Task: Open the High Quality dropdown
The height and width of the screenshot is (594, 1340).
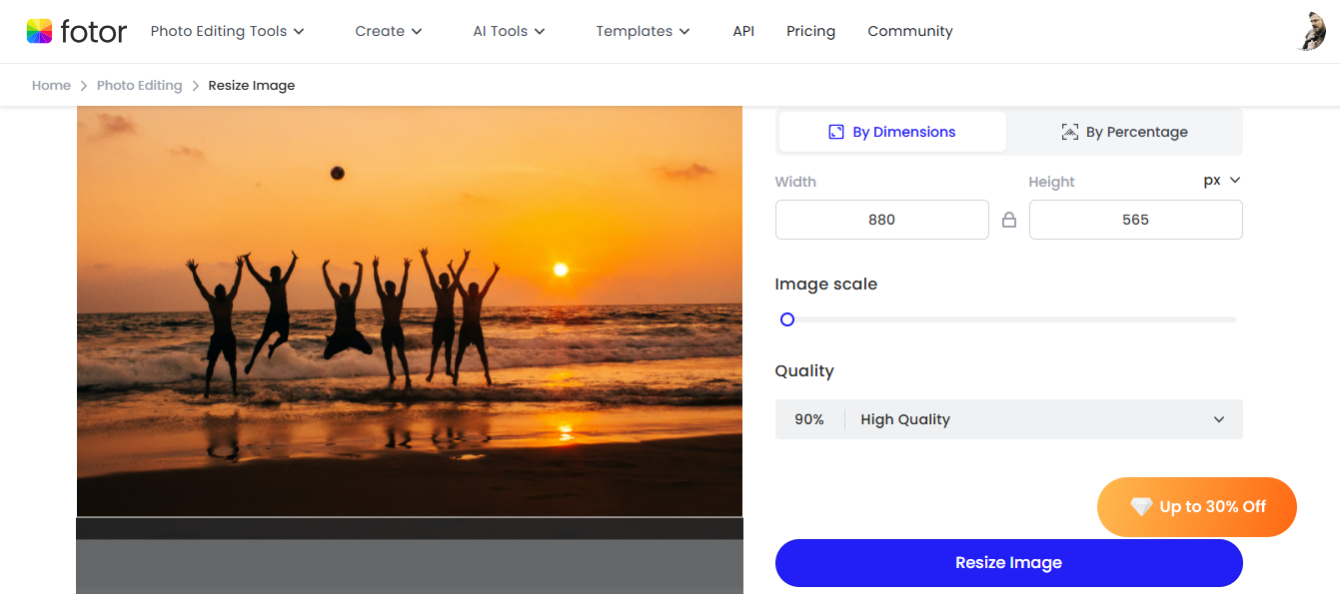Action: (x=1008, y=419)
